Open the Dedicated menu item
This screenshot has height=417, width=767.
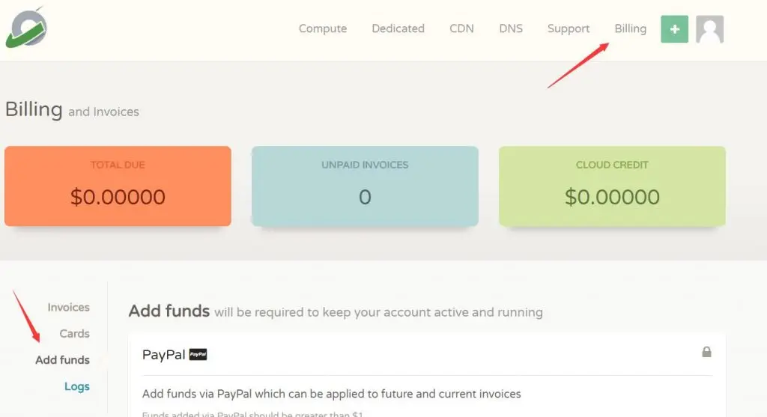(398, 29)
